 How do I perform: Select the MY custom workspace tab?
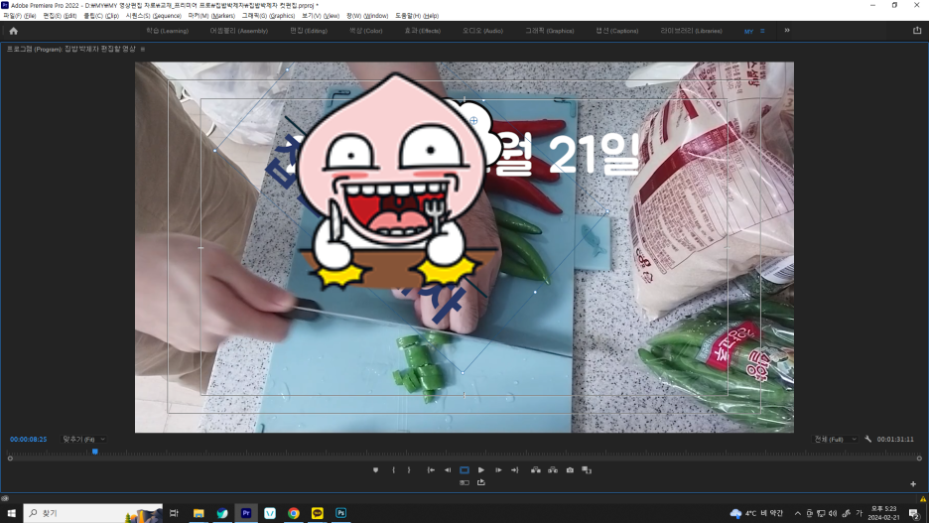(x=748, y=31)
